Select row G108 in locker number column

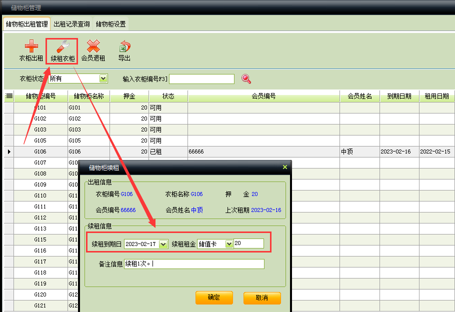click(x=40, y=173)
